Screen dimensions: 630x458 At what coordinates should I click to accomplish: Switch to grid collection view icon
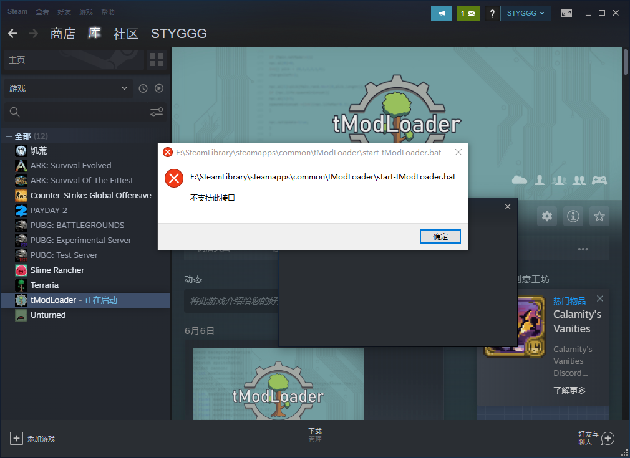pos(156,60)
